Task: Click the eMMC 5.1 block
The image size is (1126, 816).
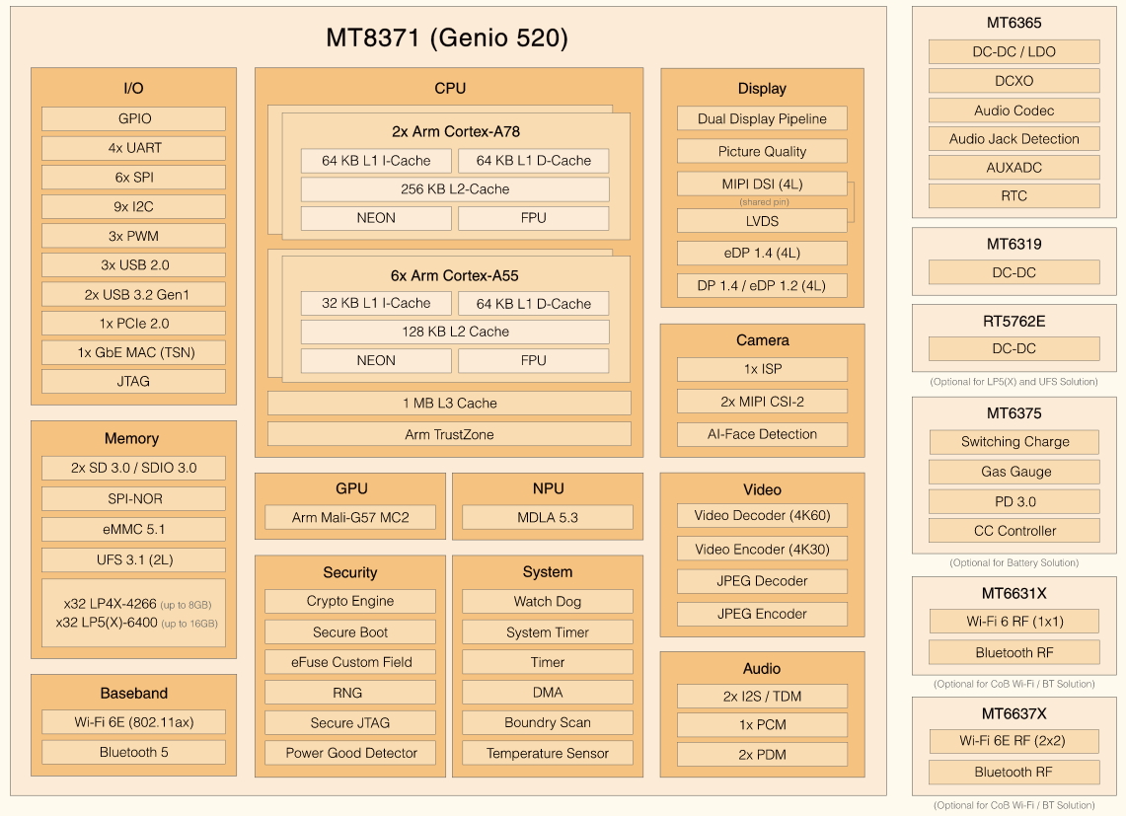Action: tap(133, 530)
